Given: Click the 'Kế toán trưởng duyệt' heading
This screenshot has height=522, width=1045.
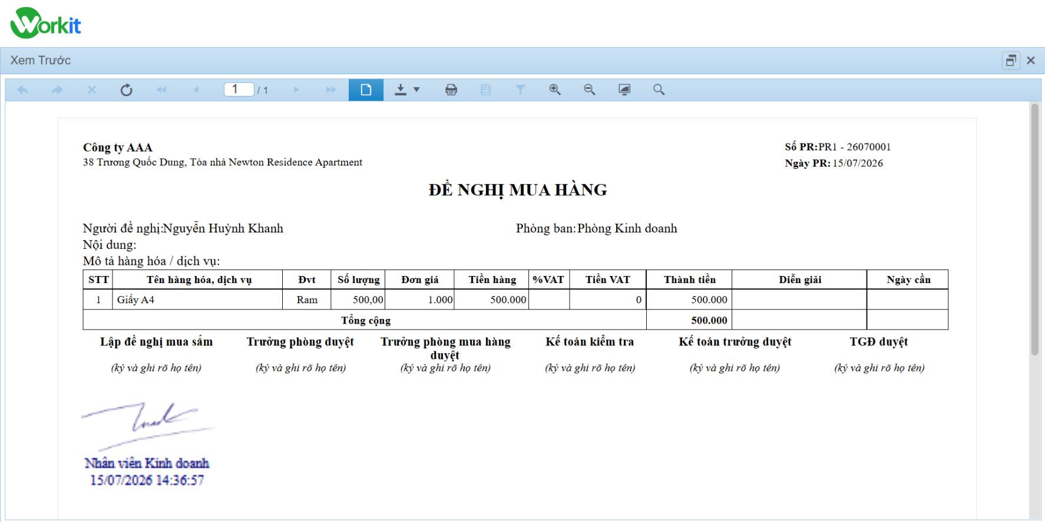Looking at the screenshot, I should coord(735,342).
